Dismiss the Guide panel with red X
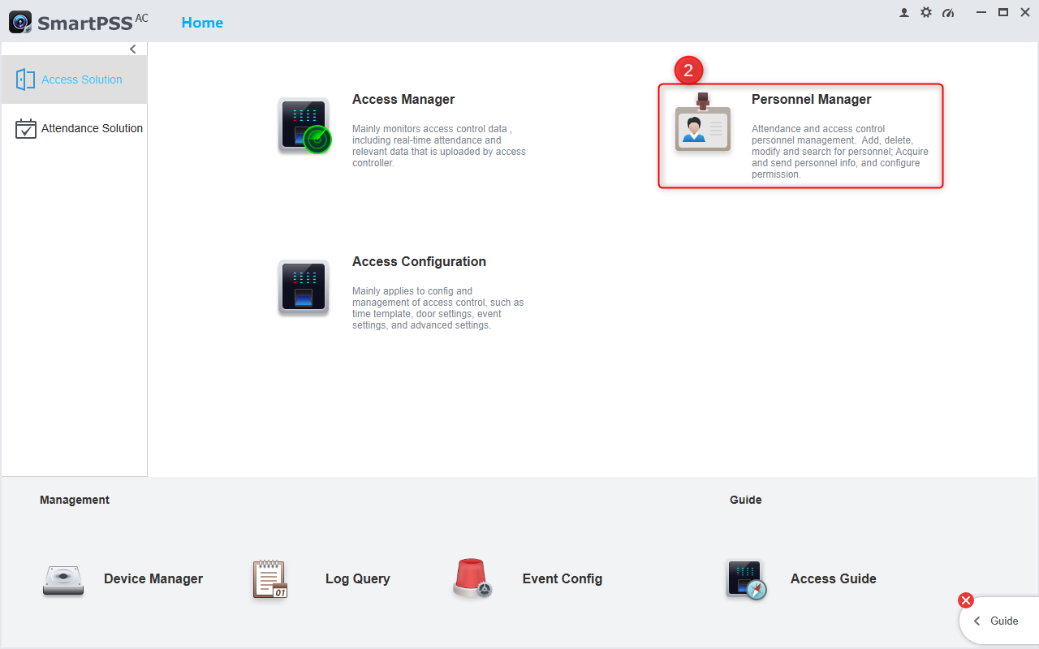Viewport: 1039px width, 649px height. point(966,600)
